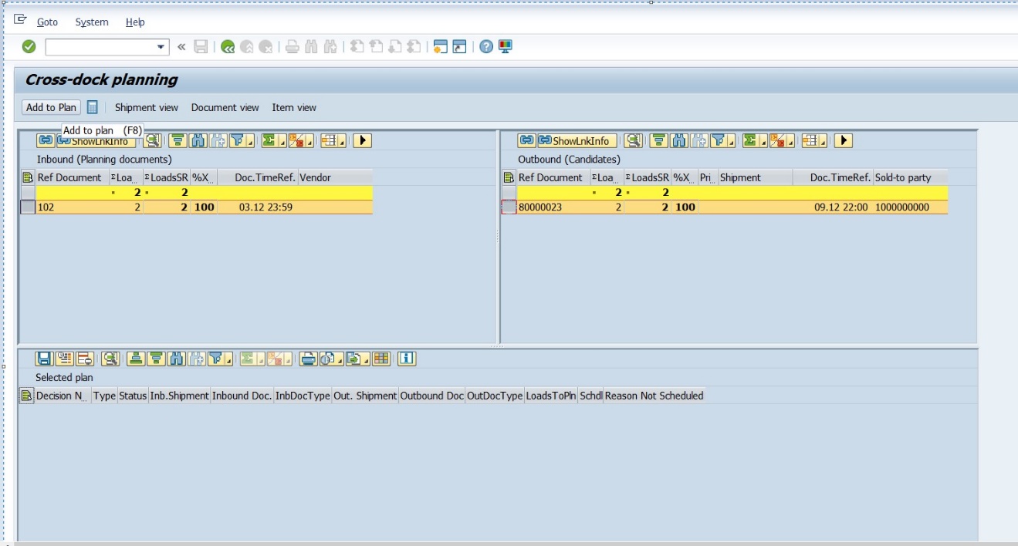Image resolution: width=1018 pixels, height=546 pixels.
Task: Click the Inbound panel Details magnifier icon
Action: (x=151, y=140)
